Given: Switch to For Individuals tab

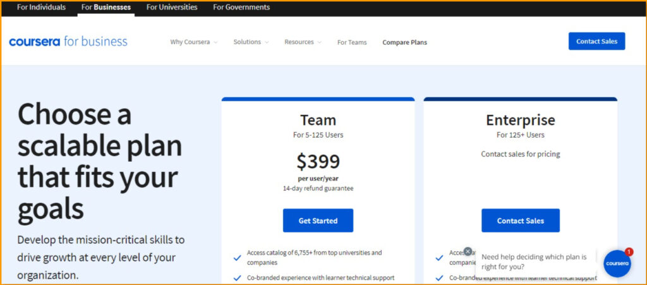Looking at the screenshot, I should [x=41, y=8].
